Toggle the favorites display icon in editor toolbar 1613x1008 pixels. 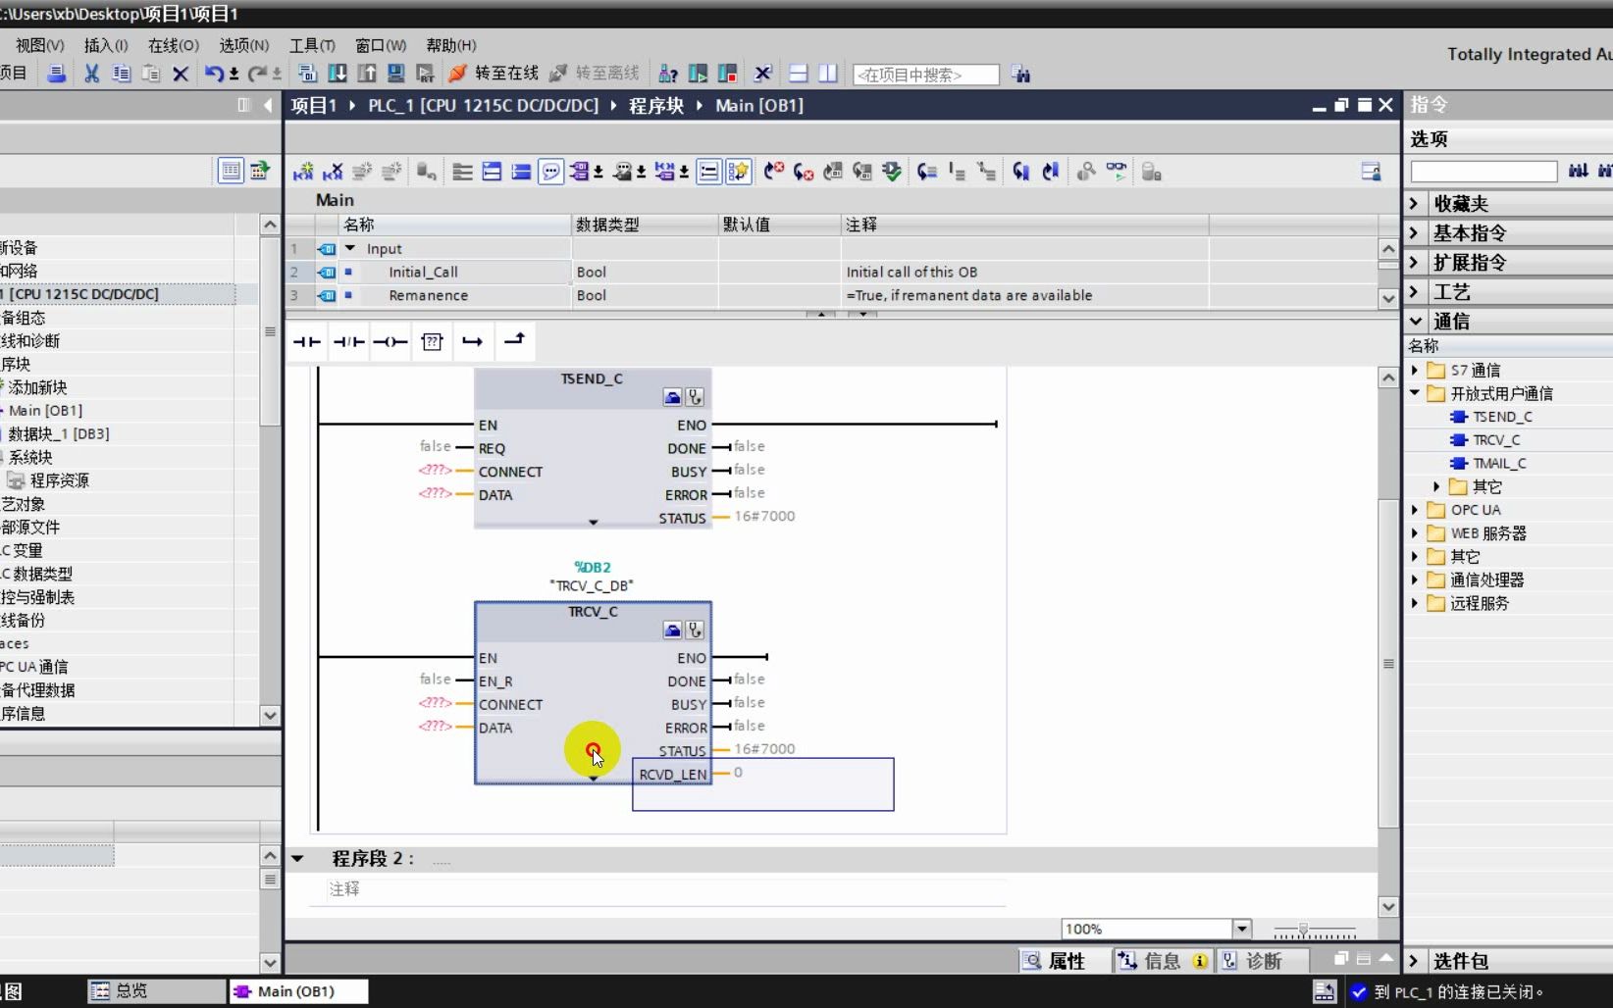click(x=738, y=172)
